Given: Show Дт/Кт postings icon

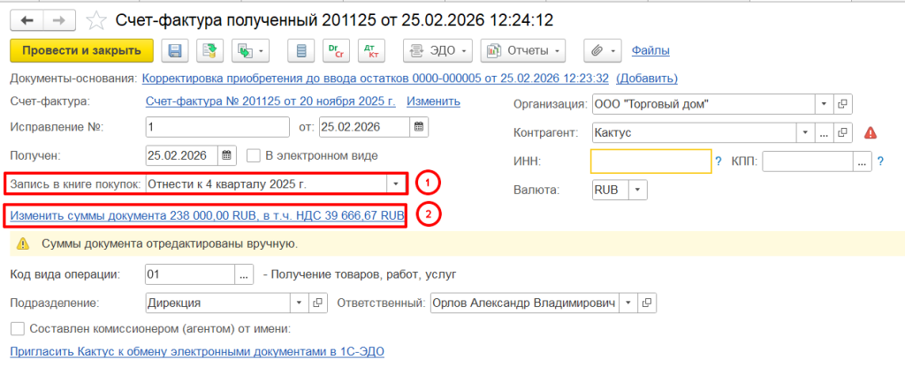Looking at the screenshot, I should [370, 50].
